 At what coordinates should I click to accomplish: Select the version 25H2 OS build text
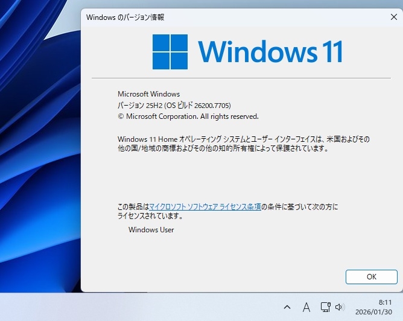click(174, 106)
